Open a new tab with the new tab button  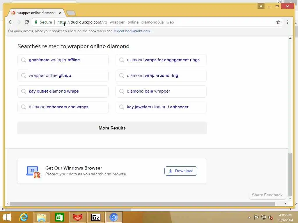pyautogui.click(x=71, y=13)
